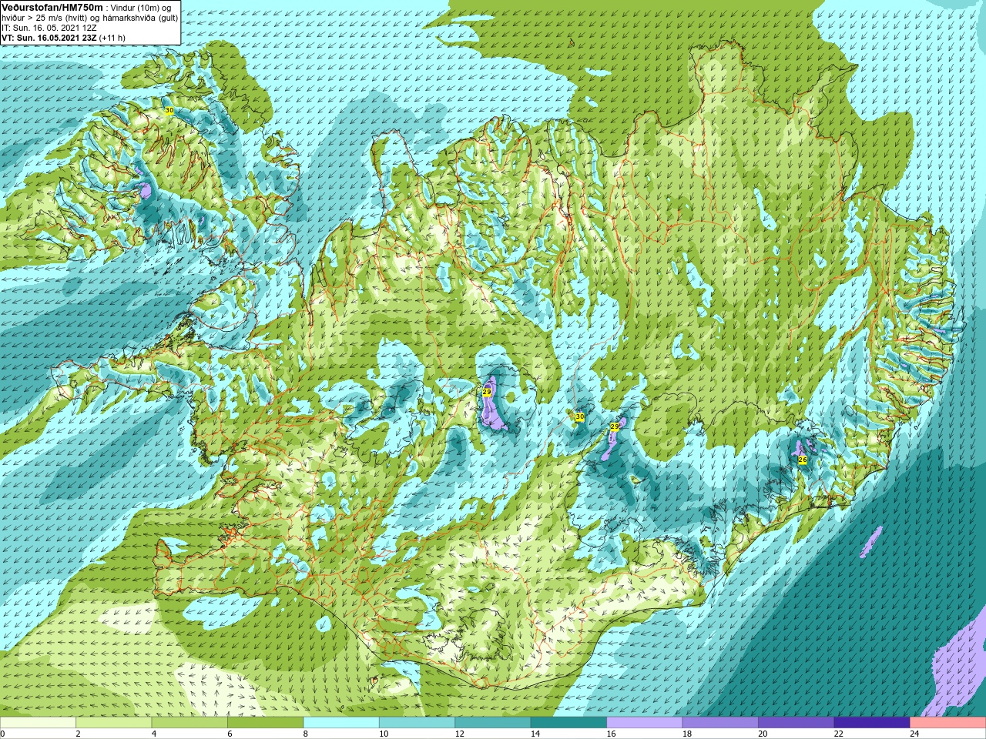Select the 8–10 m/s pale cyan legend swatch
The height and width of the screenshot is (739, 986).
[341, 723]
